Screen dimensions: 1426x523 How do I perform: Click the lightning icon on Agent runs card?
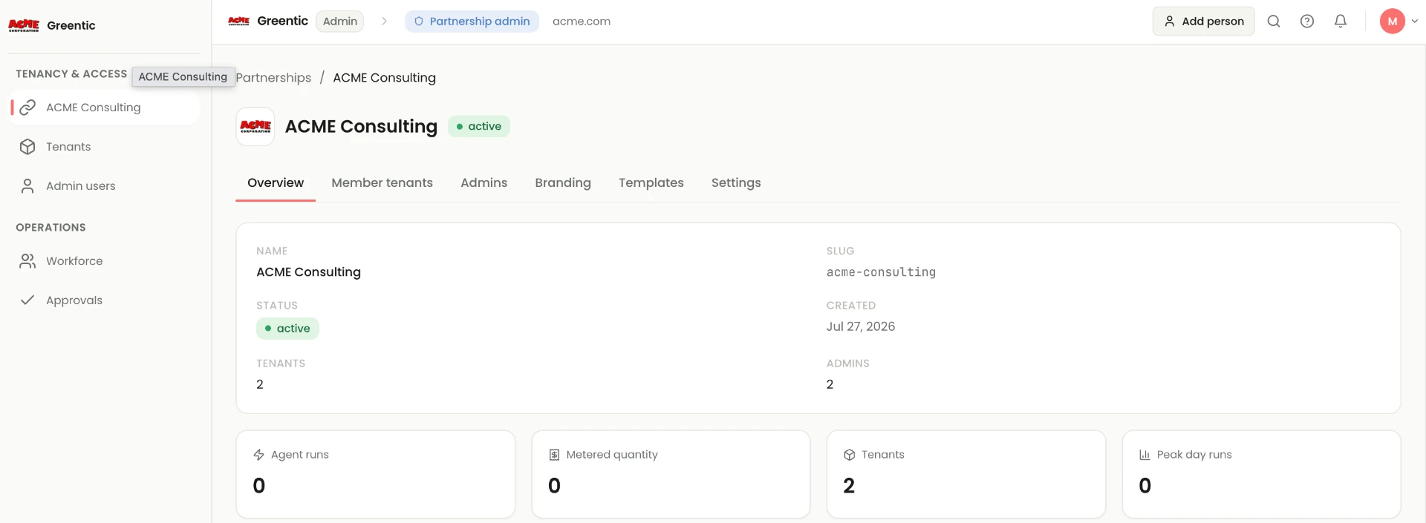pyautogui.click(x=258, y=455)
